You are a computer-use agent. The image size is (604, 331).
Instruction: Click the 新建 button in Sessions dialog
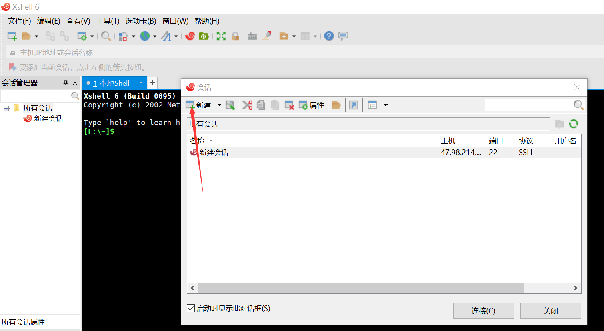click(198, 105)
